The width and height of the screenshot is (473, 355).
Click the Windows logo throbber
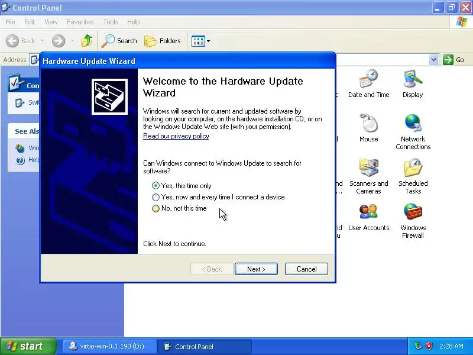[x=461, y=22]
